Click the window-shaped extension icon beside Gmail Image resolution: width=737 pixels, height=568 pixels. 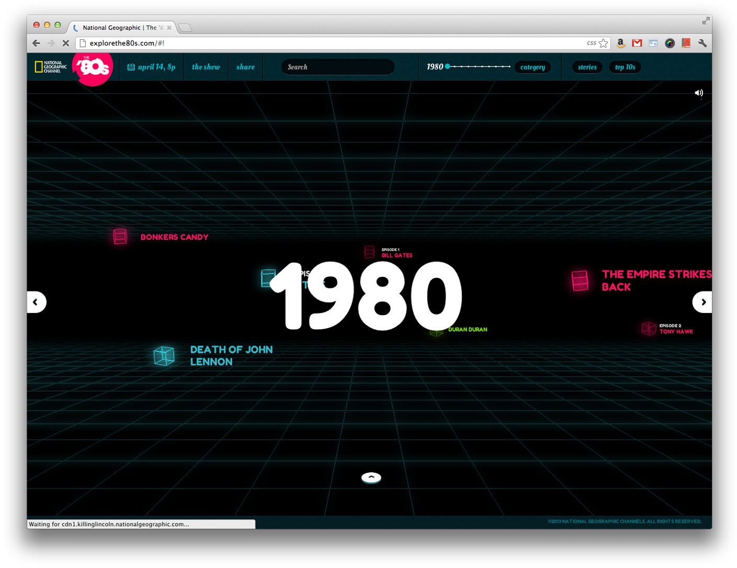pyautogui.click(x=653, y=43)
